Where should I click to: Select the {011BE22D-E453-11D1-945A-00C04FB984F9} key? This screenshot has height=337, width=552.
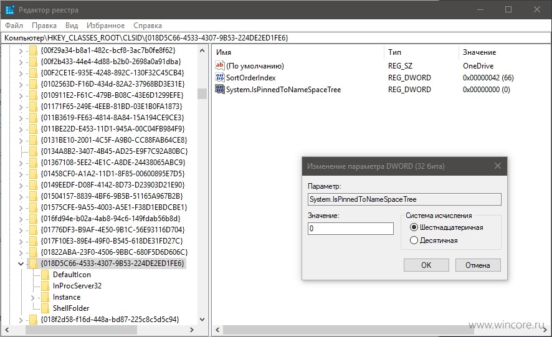(113, 129)
